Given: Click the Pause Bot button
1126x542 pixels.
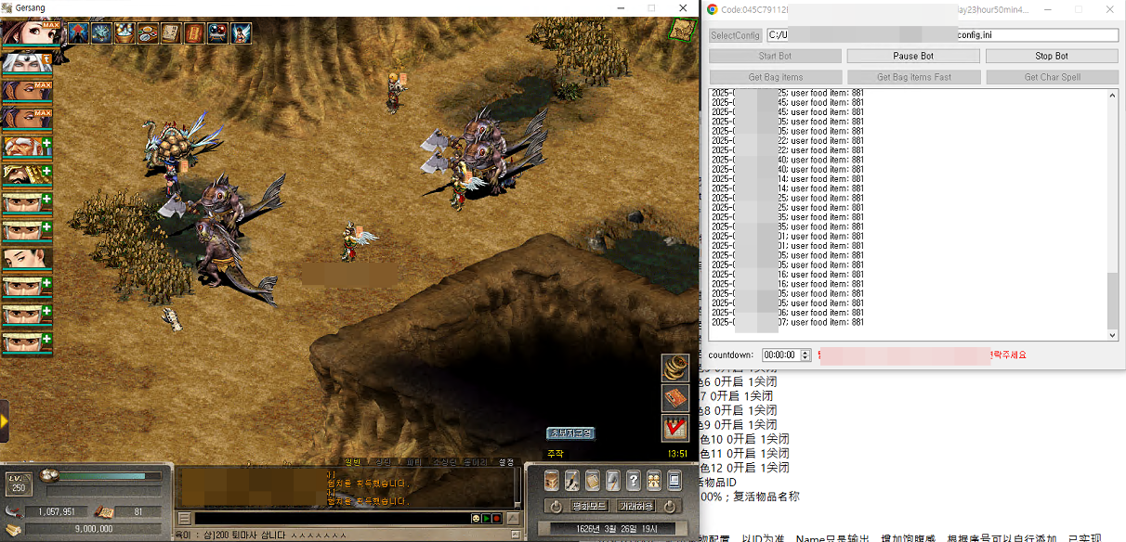Looking at the screenshot, I should [913, 56].
